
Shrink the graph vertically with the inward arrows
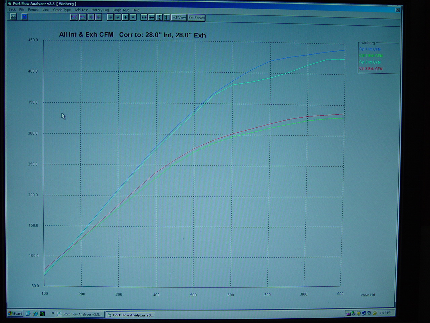pos(159,17)
